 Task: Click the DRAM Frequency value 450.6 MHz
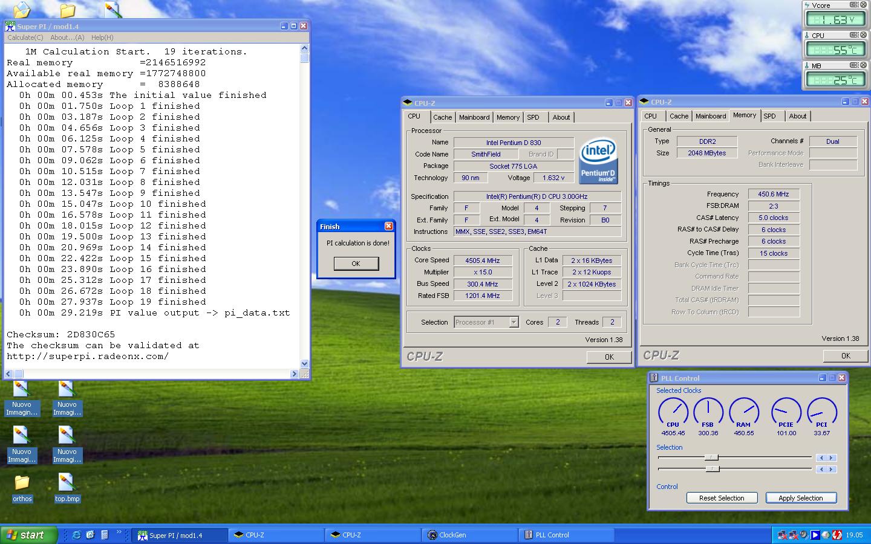(774, 194)
